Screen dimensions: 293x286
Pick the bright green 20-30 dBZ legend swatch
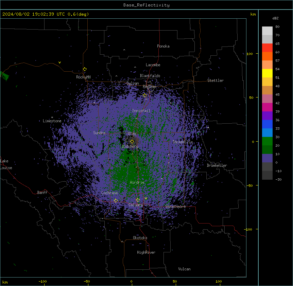point(267,141)
